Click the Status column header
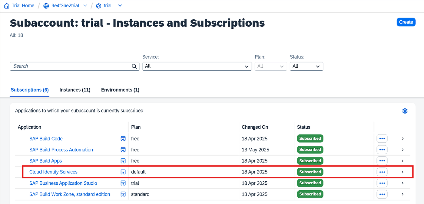The height and width of the screenshot is (204, 424). point(304,127)
